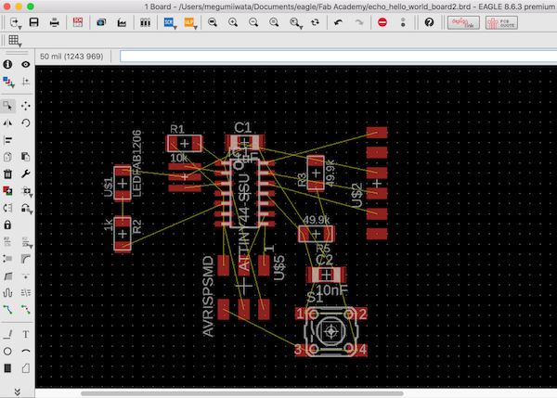Click the C2 10nF capacitor origin cross

pos(326,275)
